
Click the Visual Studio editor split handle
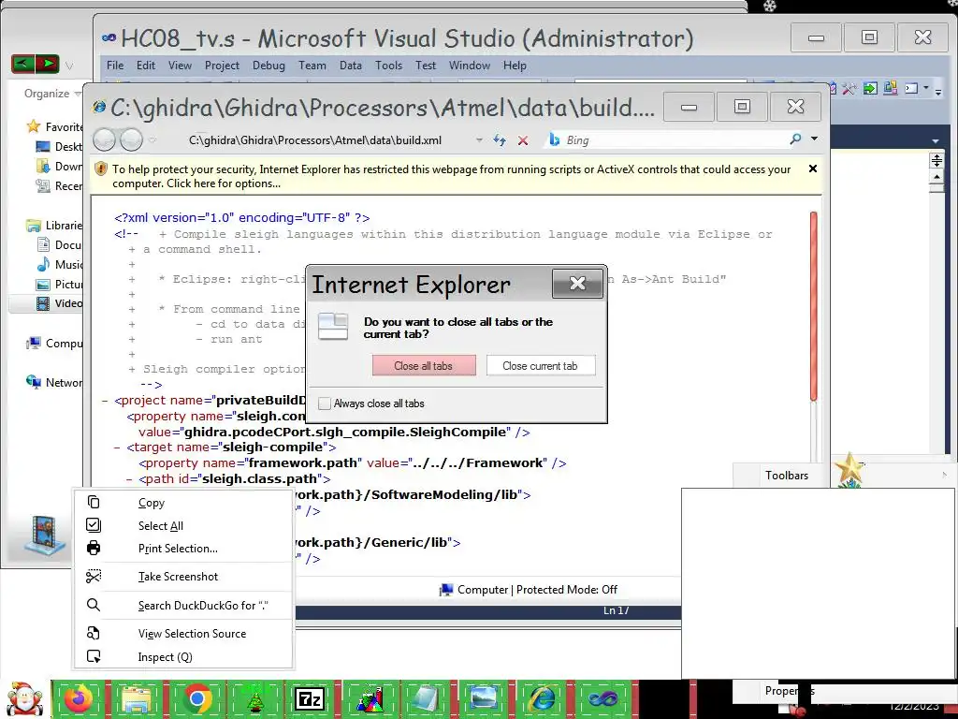936,160
